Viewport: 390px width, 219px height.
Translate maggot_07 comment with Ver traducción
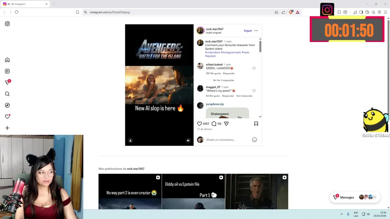pyautogui.click(x=244, y=96)
